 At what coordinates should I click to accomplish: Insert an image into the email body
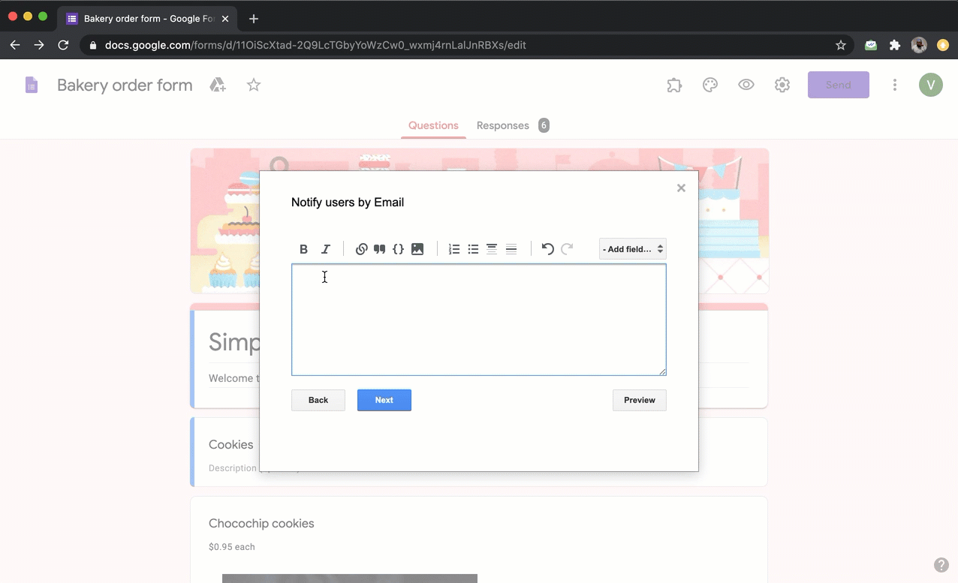coord(417,248)
